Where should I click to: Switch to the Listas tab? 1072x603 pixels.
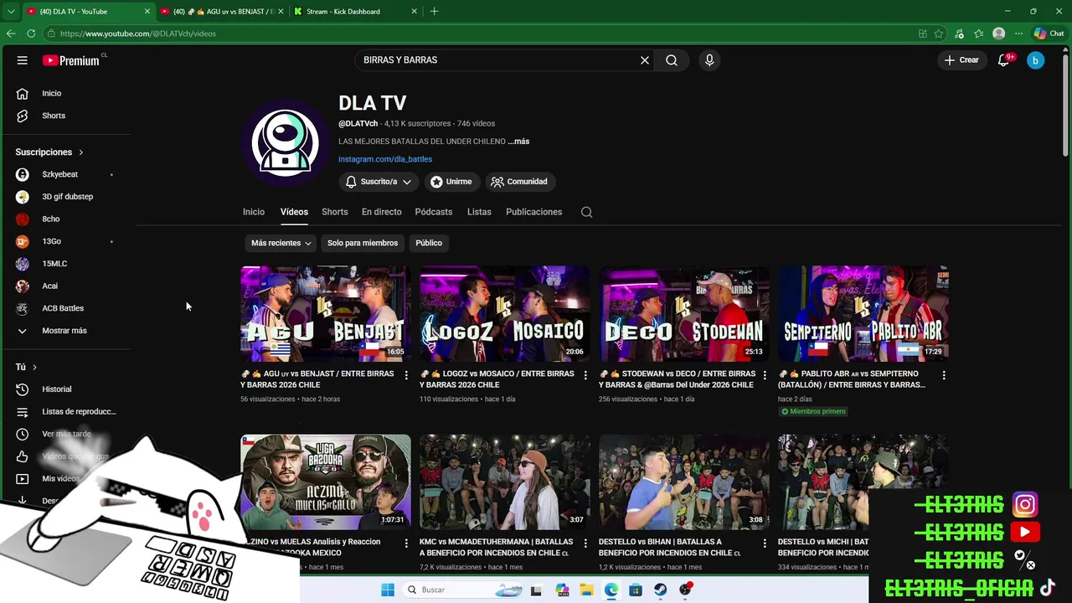479,212
